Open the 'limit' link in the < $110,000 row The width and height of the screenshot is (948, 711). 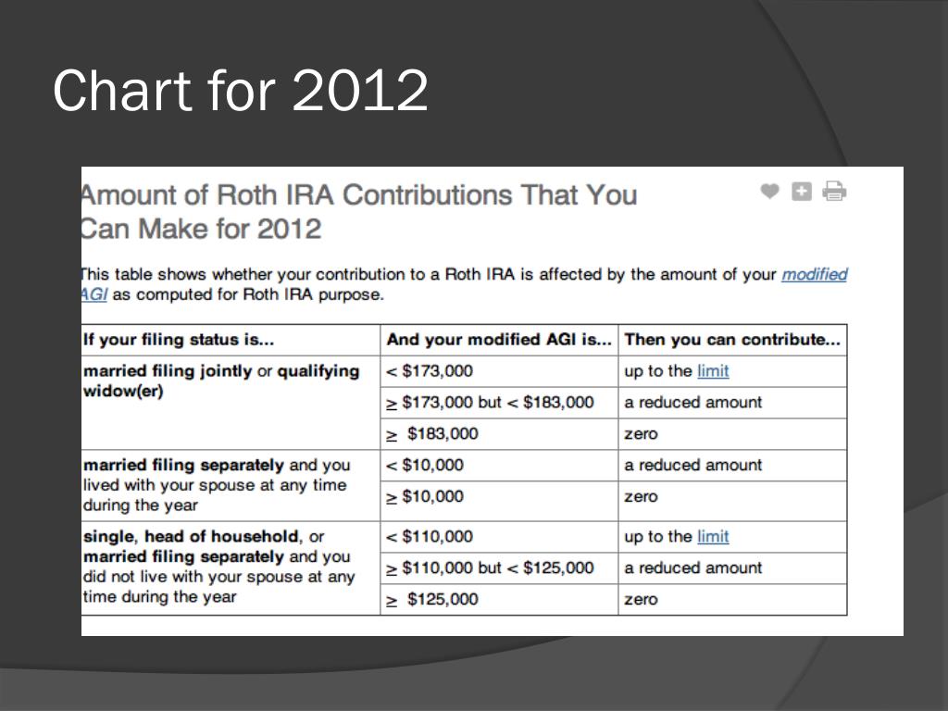coord(713,536)
